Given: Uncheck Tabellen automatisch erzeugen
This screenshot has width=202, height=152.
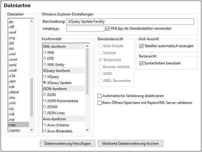Looking at the screenshot, I should pos(141,46).
